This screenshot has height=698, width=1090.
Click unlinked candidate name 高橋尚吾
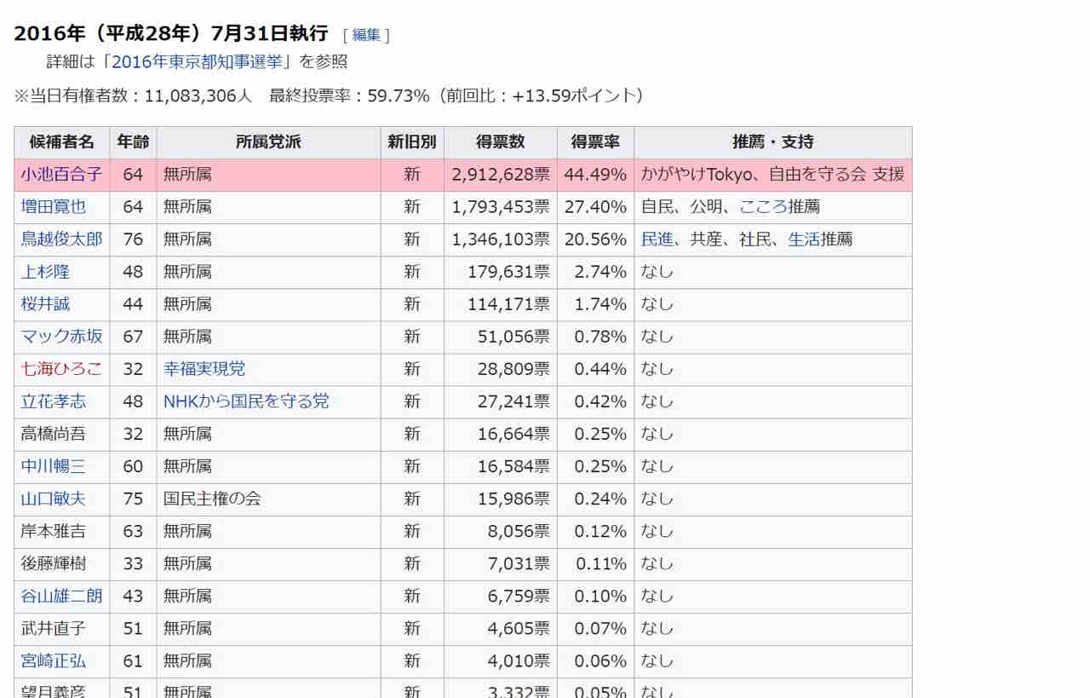pos(53,434)
